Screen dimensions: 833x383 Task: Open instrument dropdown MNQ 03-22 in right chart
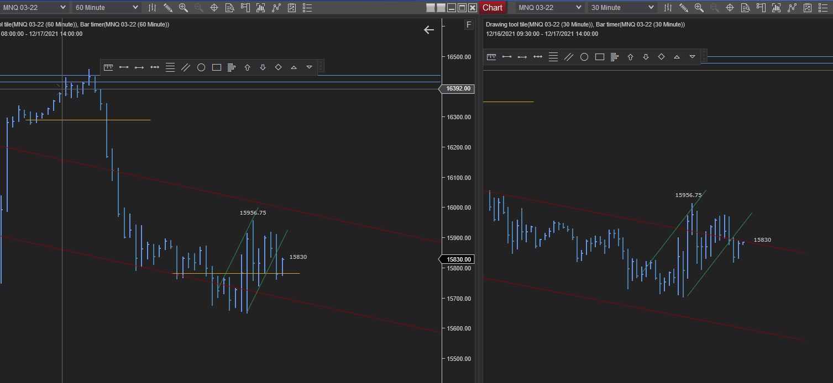click(549, 8)
